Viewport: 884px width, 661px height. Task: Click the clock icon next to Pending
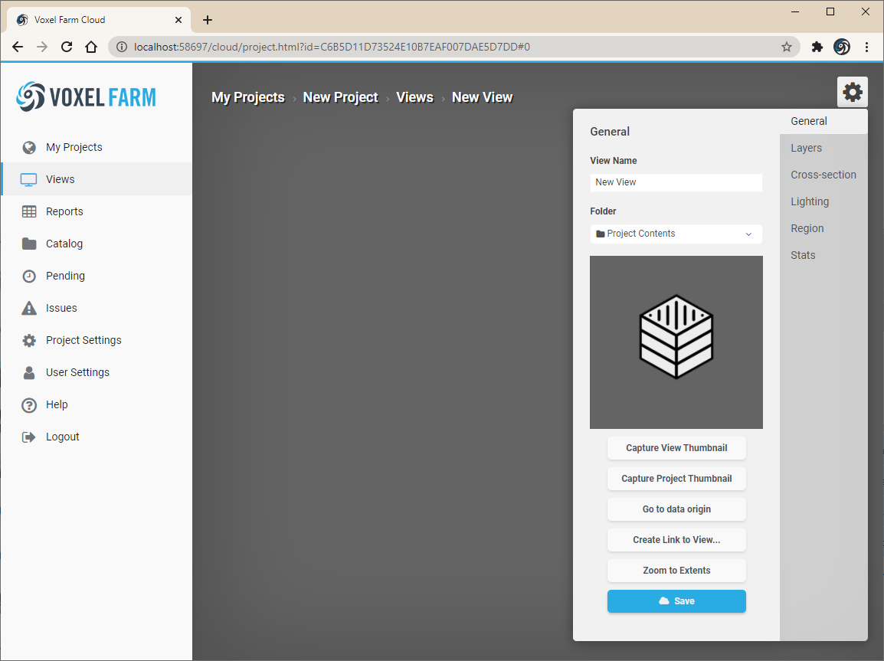(29, 276)
